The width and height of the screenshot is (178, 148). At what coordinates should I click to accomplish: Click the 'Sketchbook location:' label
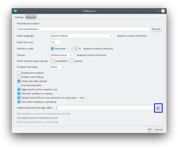coord(28,24)
